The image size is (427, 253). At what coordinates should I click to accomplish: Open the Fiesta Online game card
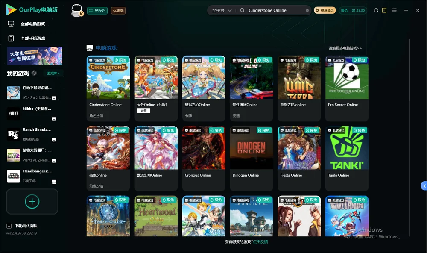coord(299,159)
